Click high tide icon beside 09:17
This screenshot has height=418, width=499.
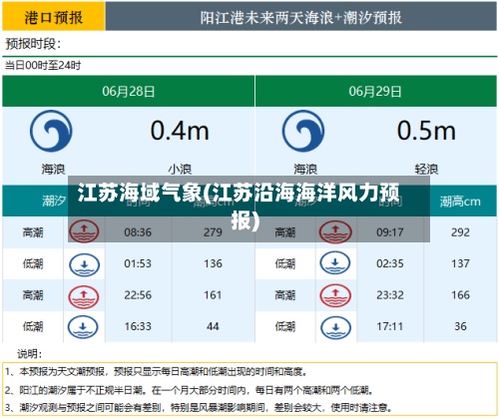point(335,231)
